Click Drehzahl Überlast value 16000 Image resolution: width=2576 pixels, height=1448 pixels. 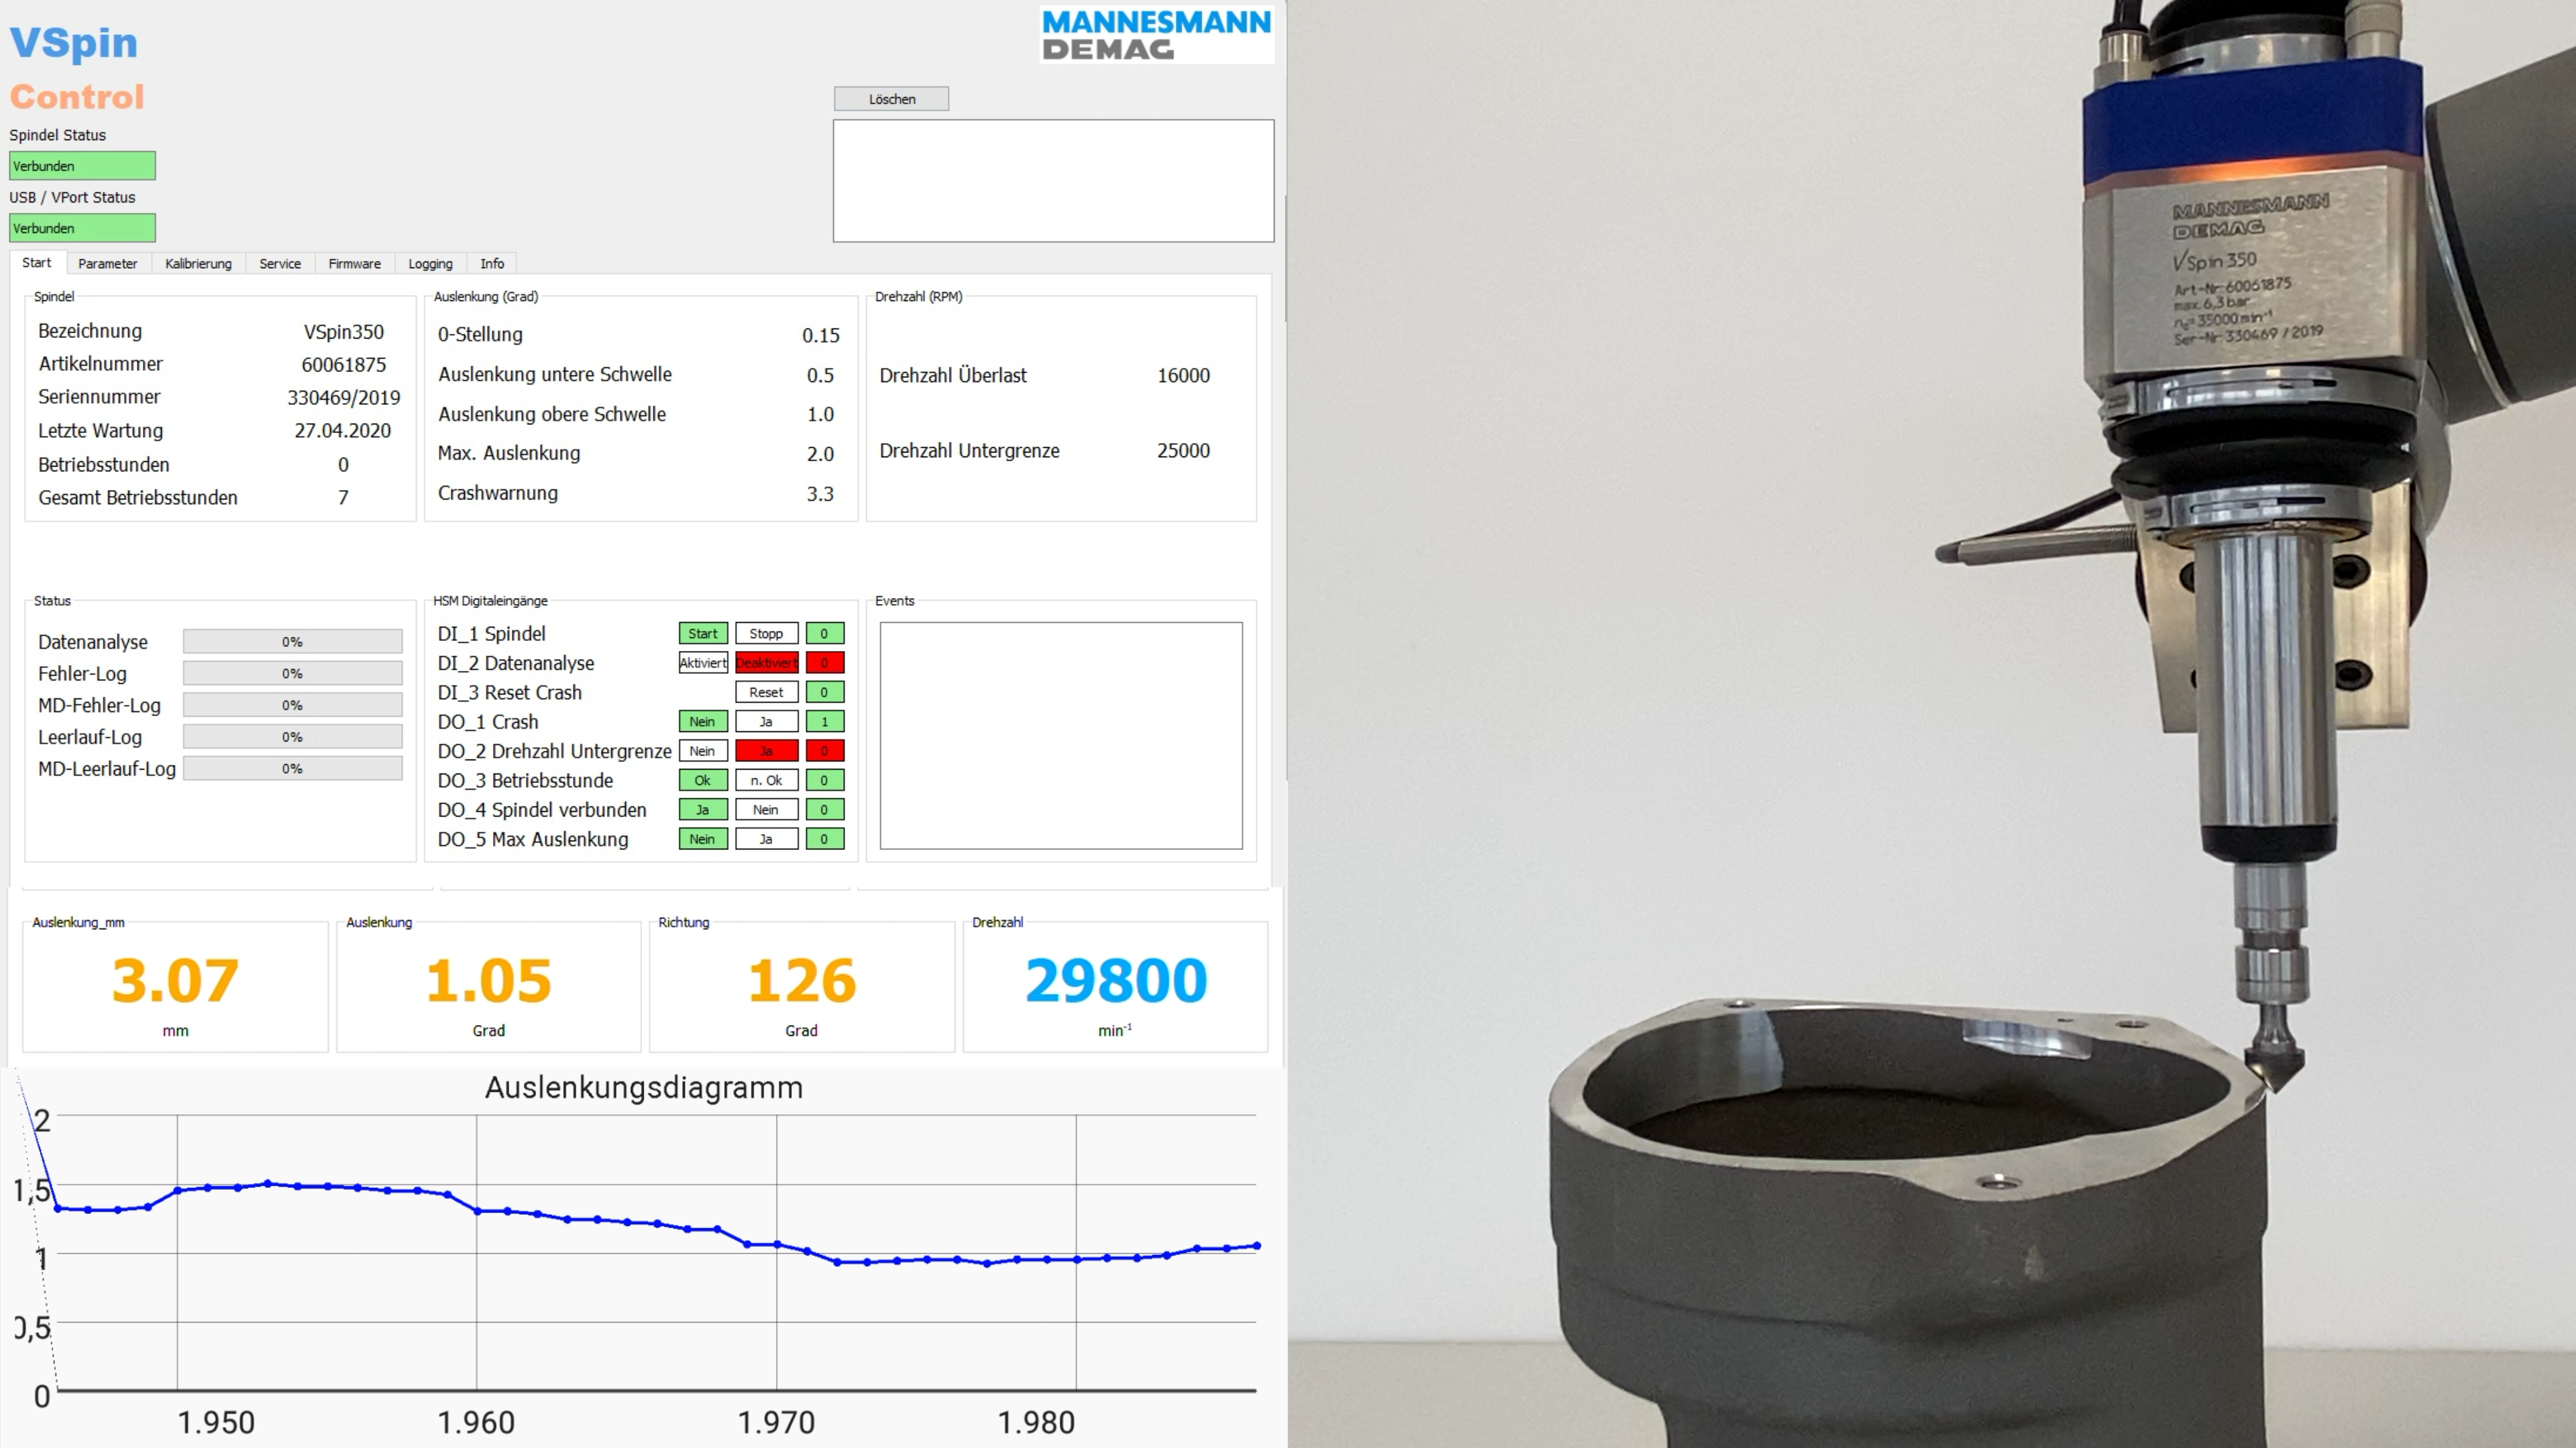[x=1184, y=375]
